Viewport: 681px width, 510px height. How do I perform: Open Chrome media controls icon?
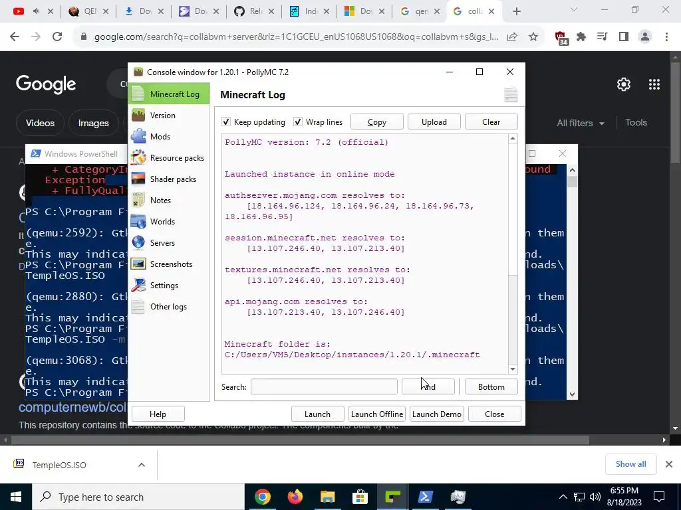[602, 37]
